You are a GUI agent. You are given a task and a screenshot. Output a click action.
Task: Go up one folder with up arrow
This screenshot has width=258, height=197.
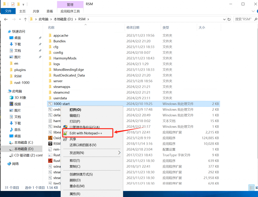coord(25,19)
